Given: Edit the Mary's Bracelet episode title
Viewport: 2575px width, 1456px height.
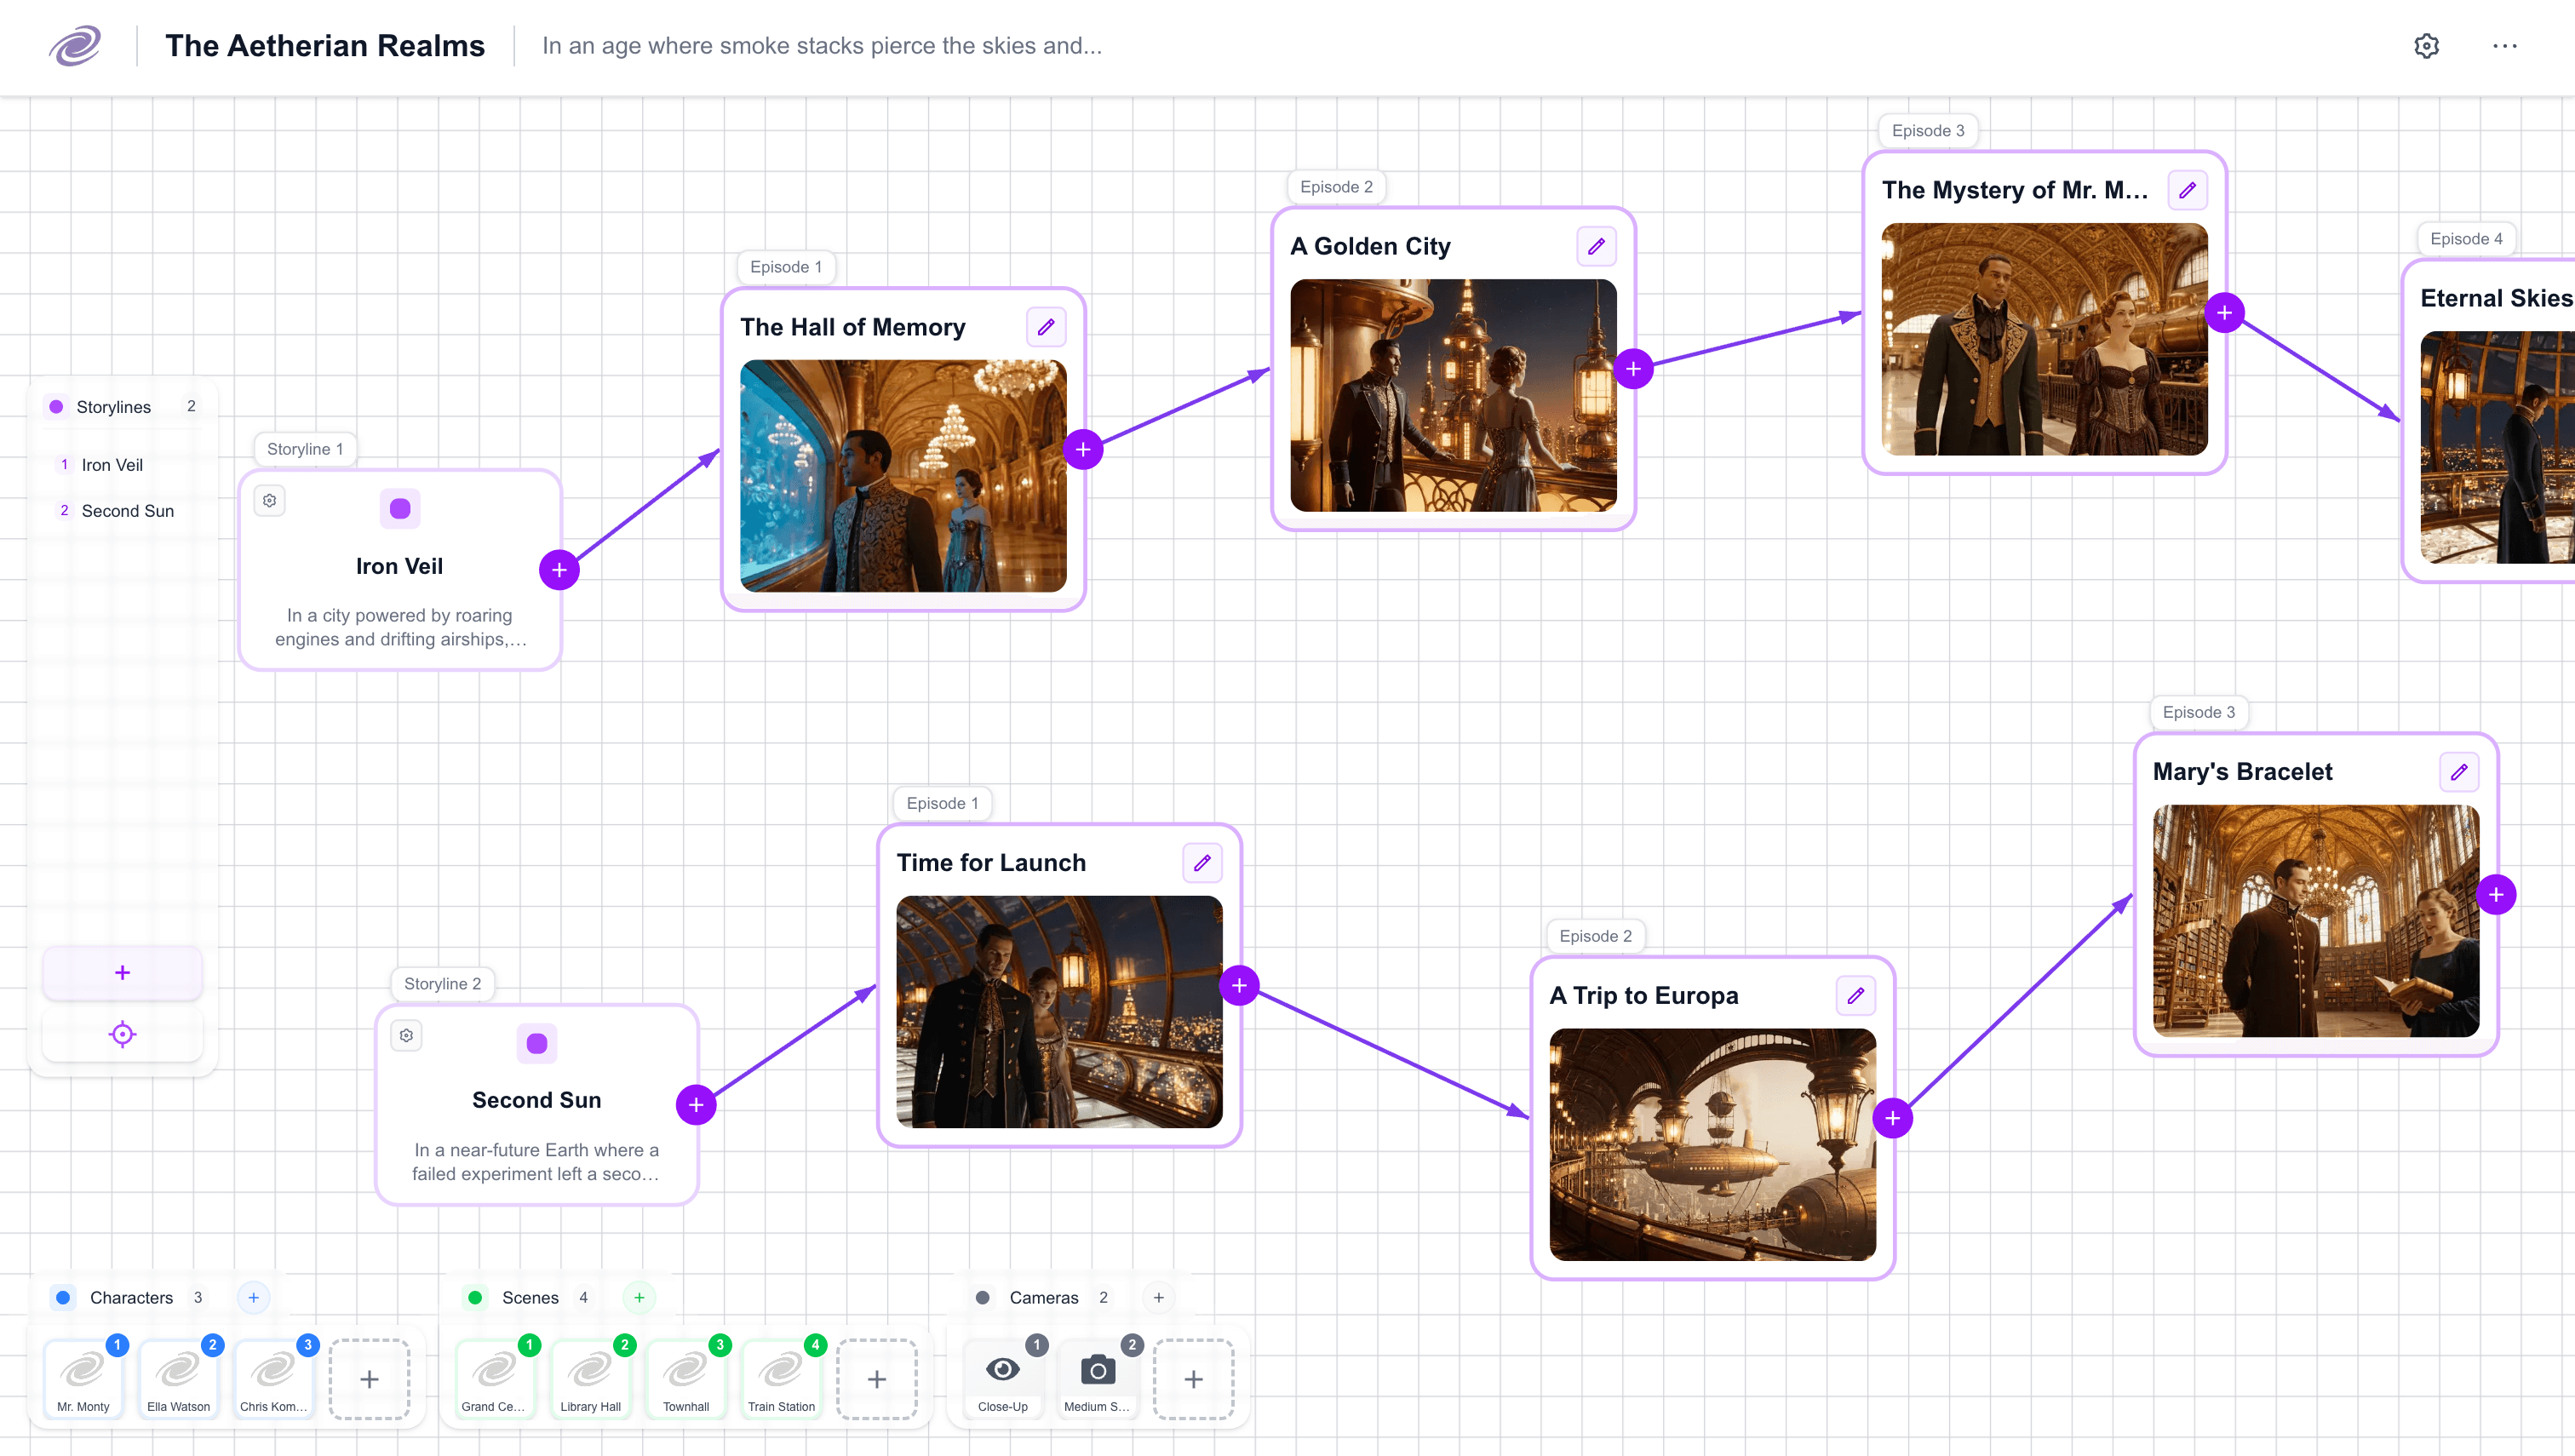Looking at the screenshot, I should tap(2458, 772).
